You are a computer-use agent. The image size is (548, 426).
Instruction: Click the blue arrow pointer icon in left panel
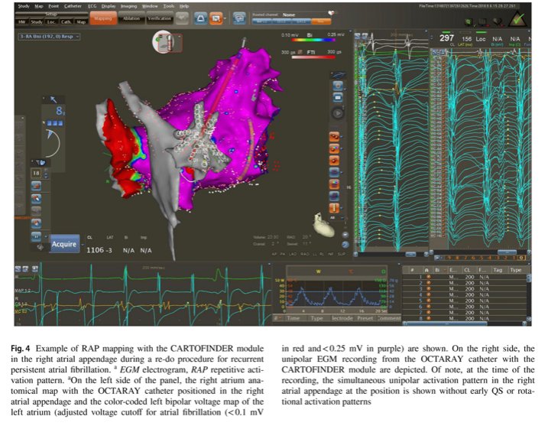(x=54, y=99)
